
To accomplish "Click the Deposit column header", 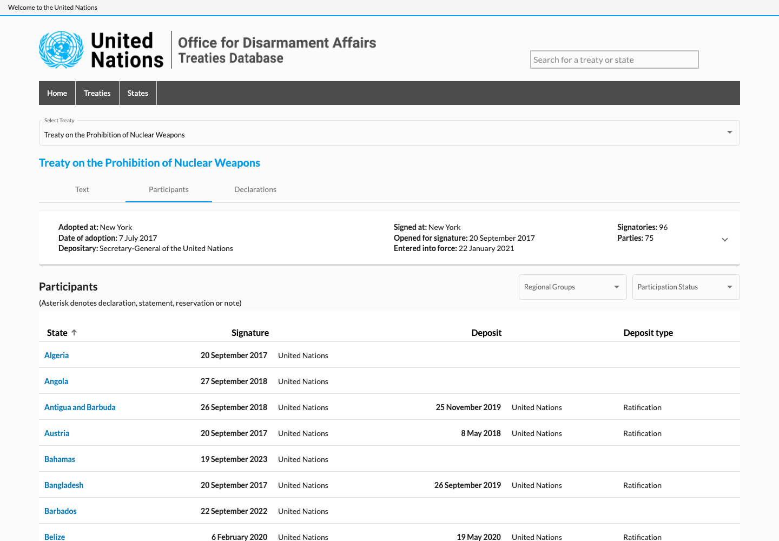I will [486, 333].
